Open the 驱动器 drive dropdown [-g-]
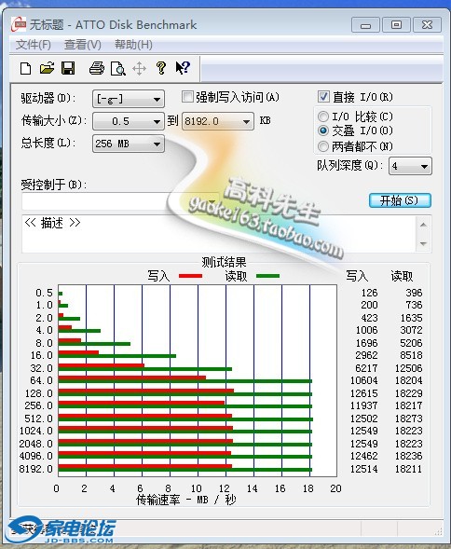451x549 pixels. click(x=129, y=99)
